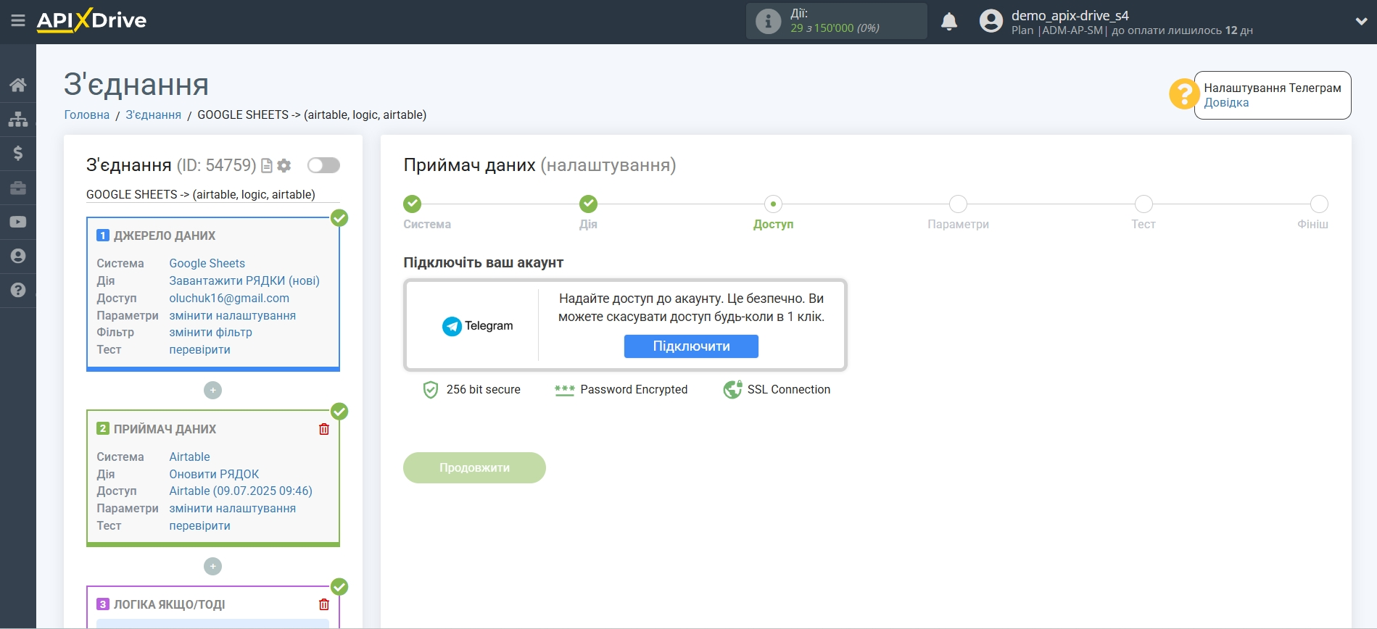Image resolution: width=1377 pixels, height=629 pixels.
Task: Select the Дія wizard step
Action: (588, 204)
